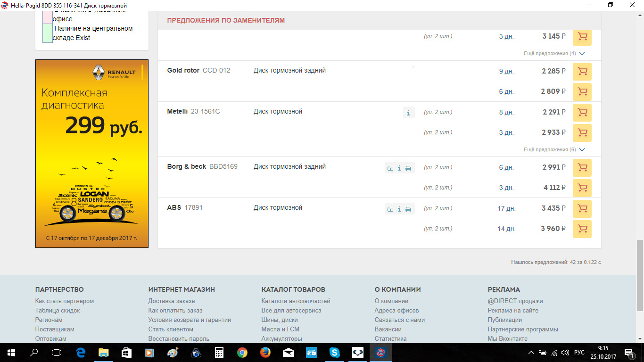The height and width of the screenshot is (362, 644).
Task: Open 'Реклама на сайте' link
Action: (x=513, y=311)
